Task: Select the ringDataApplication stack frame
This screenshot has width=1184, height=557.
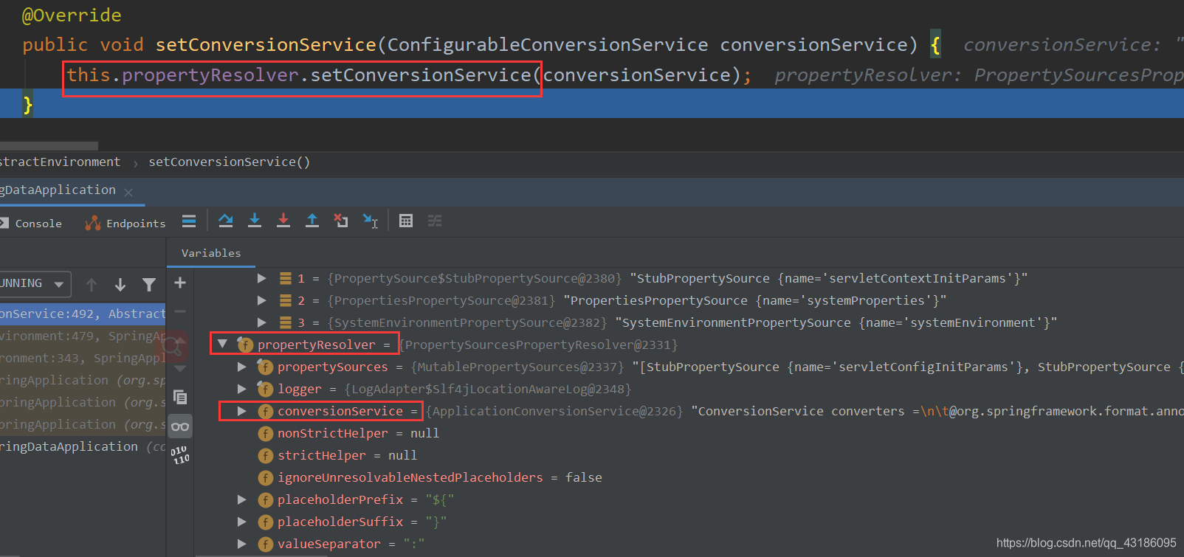Action: (x=83, y=446)
